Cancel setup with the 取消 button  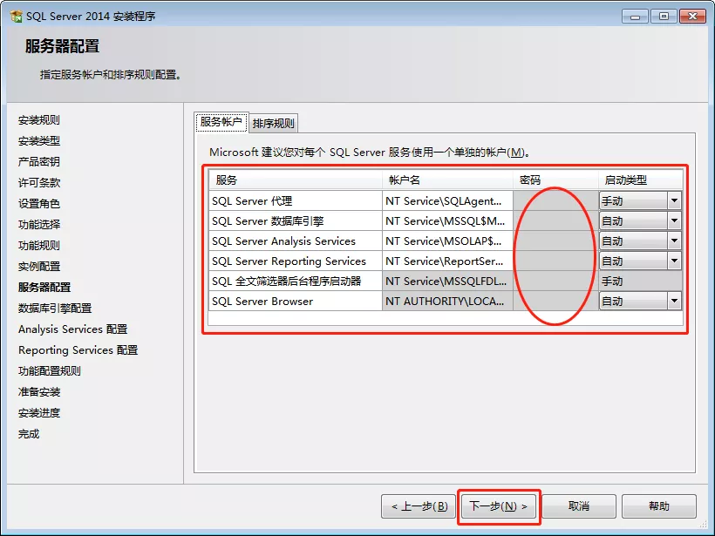(x=579, y=506)
